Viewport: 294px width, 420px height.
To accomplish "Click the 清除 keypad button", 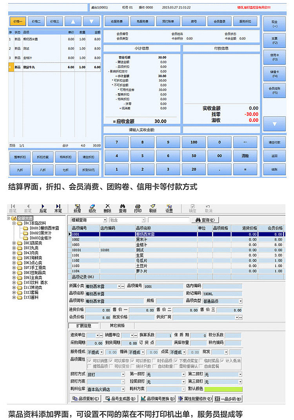I will point(245,156).
